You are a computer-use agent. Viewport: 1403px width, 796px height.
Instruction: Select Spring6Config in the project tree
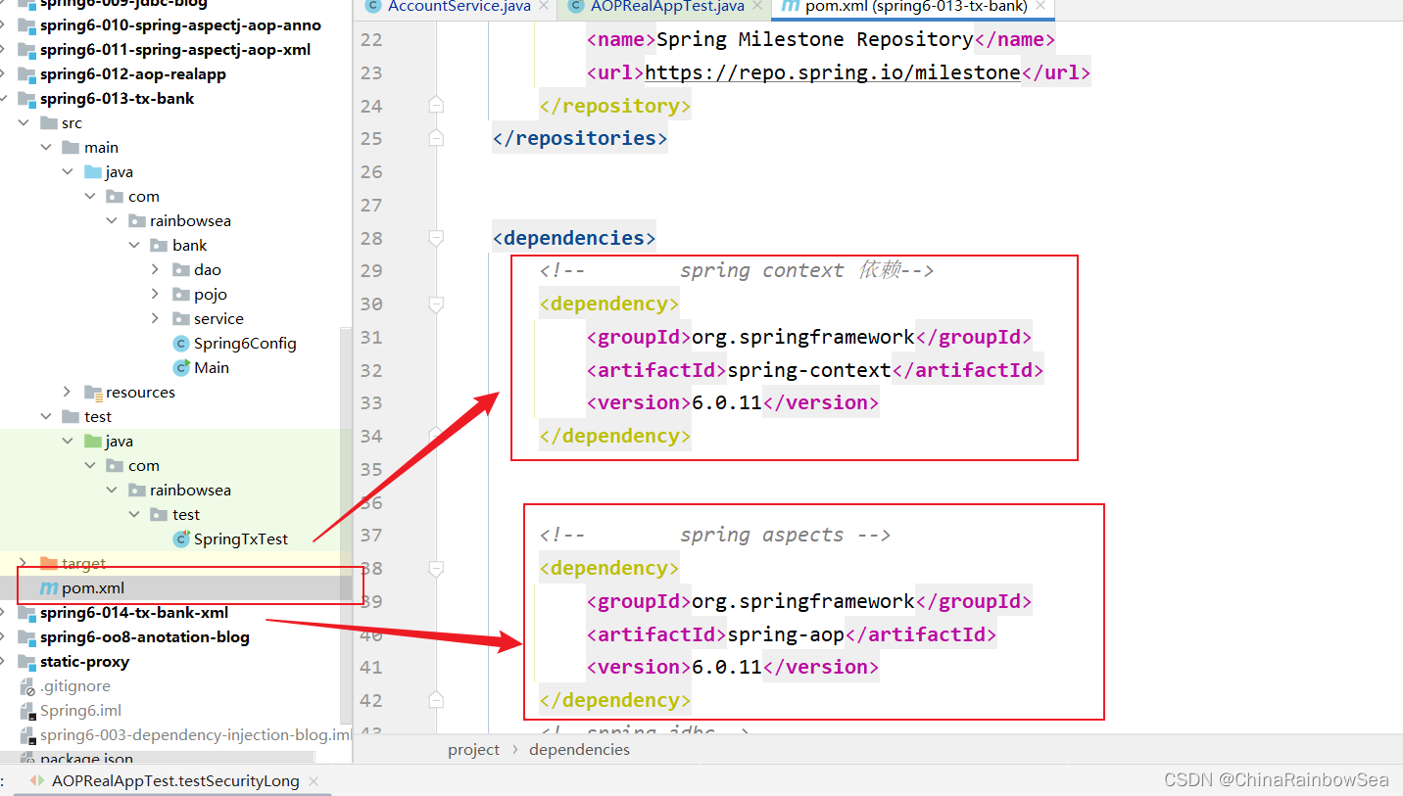(x=245, y=343)
